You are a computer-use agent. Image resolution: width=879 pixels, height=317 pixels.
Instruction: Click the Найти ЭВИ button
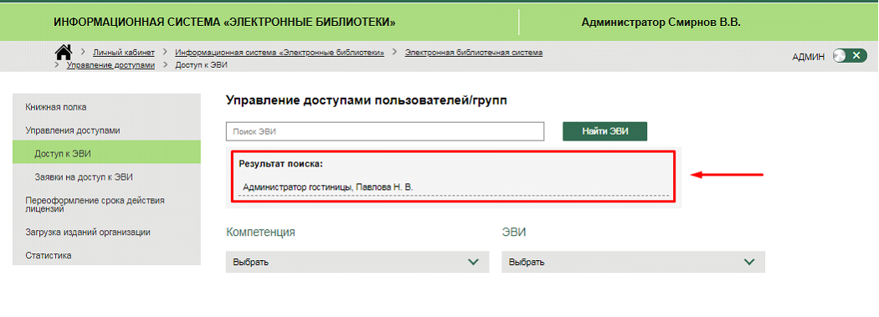click(x=605, y=131)
